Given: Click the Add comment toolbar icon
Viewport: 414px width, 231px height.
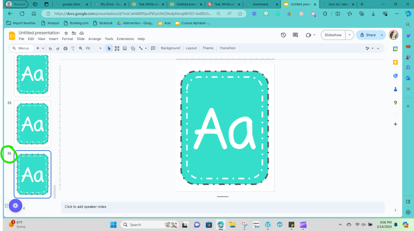Looking at the screenshot, I should (153, 48).
